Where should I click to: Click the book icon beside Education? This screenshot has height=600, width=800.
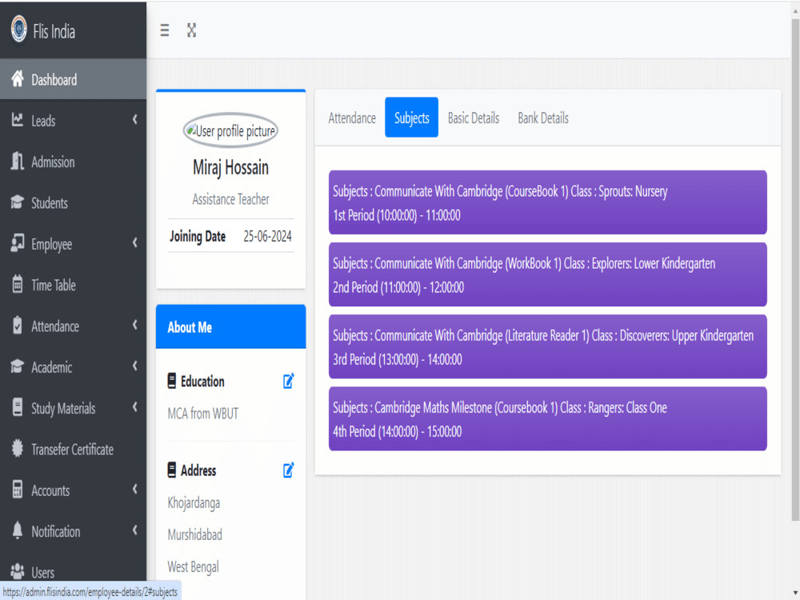coord(172,381)
